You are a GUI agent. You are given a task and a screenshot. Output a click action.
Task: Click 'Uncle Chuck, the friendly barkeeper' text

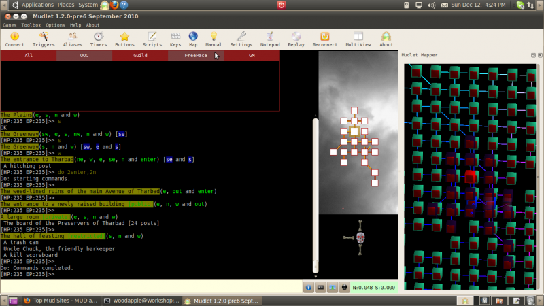(x=59, y=249)
